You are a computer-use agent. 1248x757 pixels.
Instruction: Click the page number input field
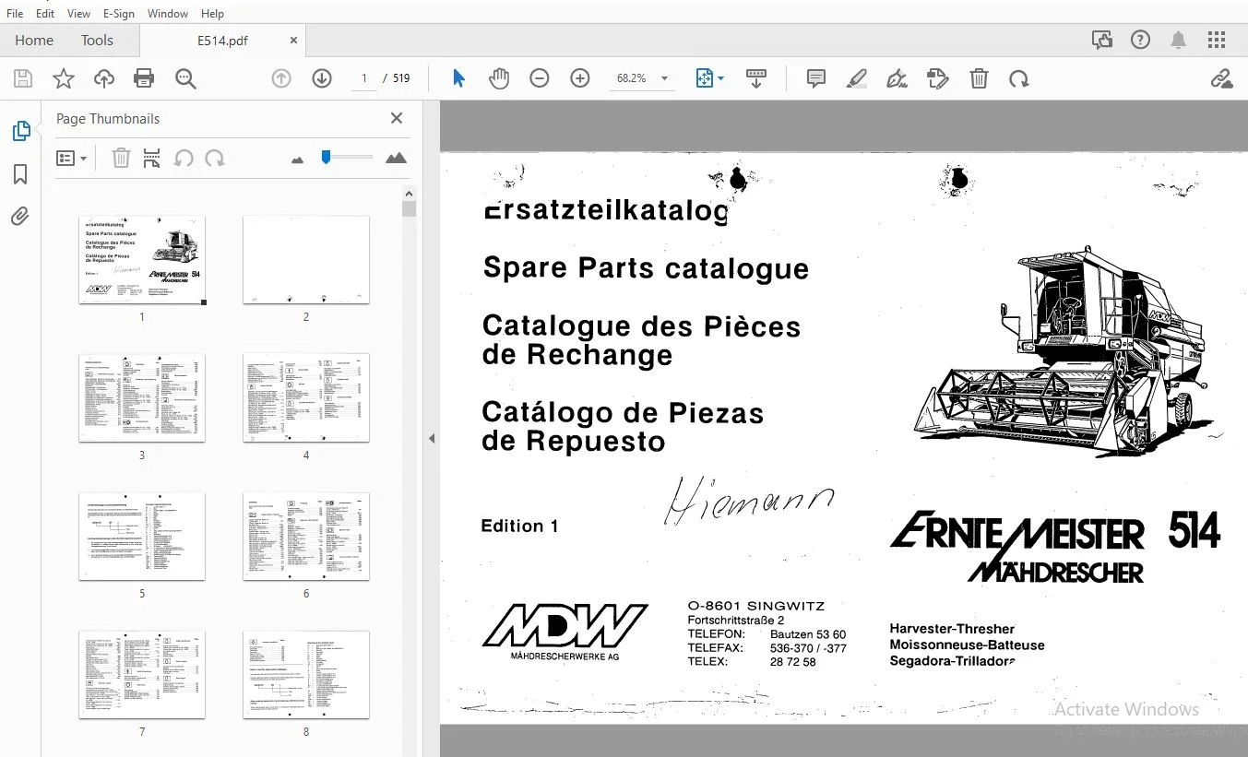click(364, 79)
